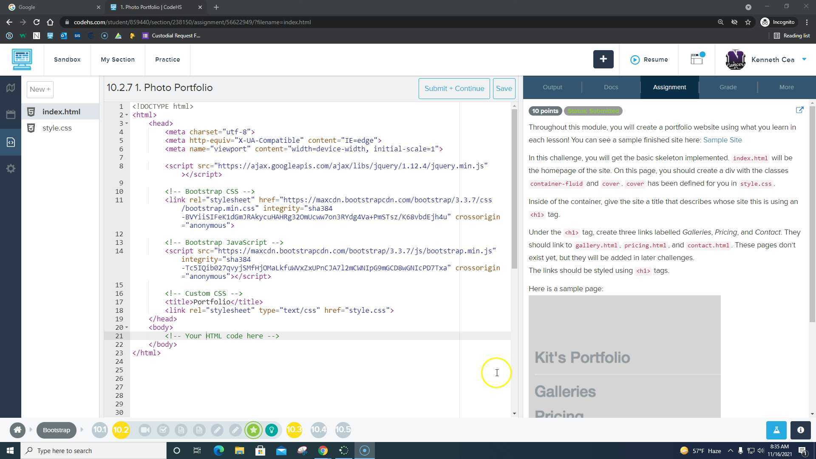
Task: Open the flask icon at bottom right
Action: point(776,430)
